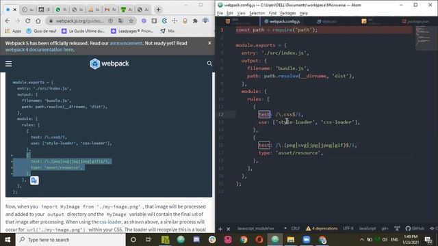Click the webpack.js.org address bar
438x246 pixels.
[x=79, y=21]
